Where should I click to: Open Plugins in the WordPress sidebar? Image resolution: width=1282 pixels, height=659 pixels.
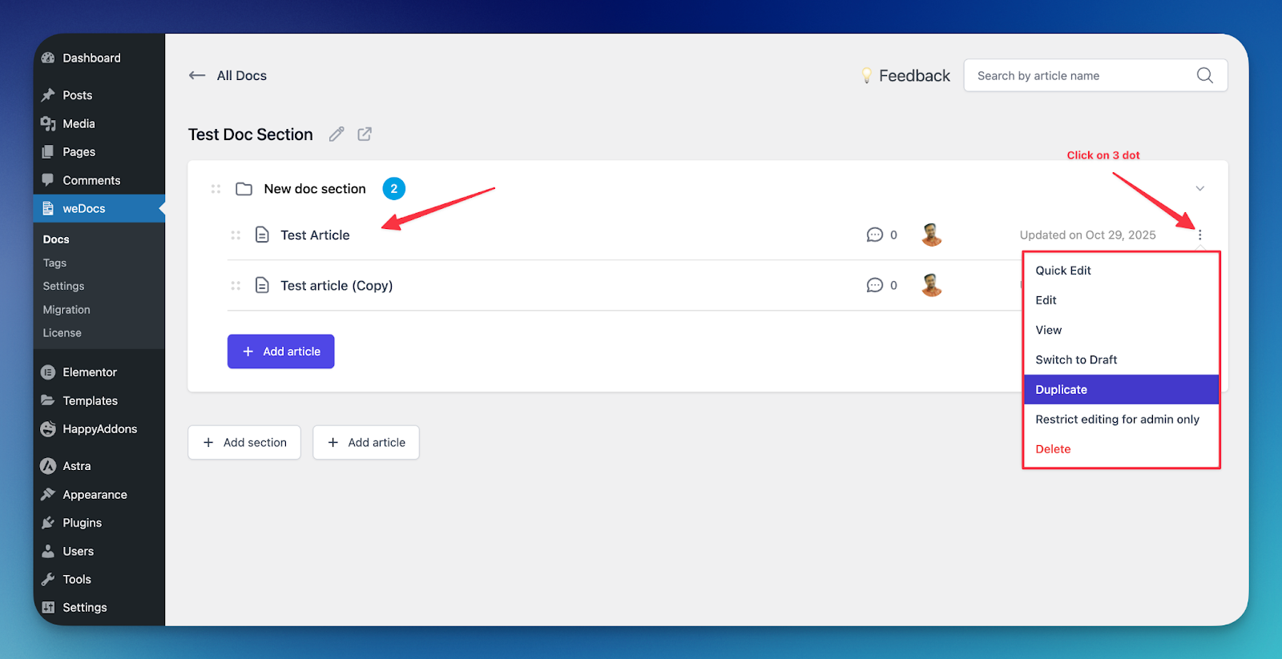pyautogui.click(x=82, y=523)
